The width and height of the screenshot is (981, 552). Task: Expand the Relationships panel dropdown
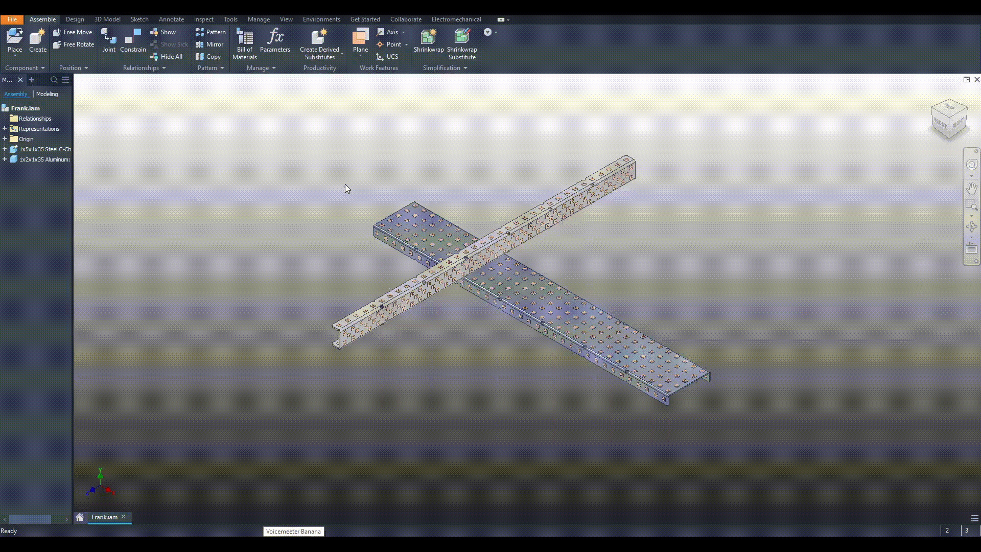tap(164, 68)
